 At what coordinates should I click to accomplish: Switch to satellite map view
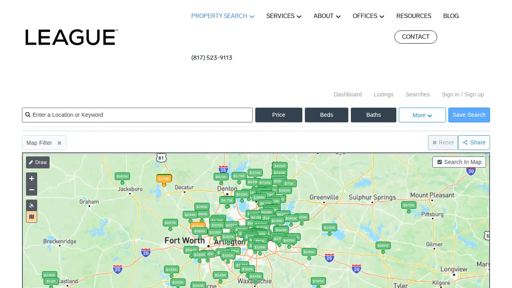(32, 206)
